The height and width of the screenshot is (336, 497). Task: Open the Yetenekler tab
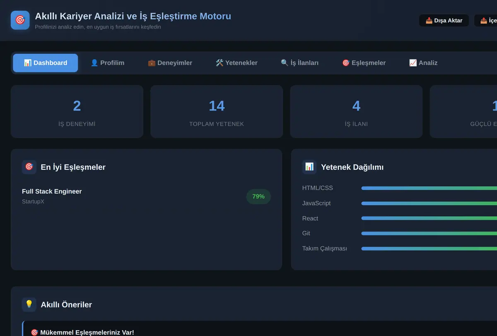236,63
